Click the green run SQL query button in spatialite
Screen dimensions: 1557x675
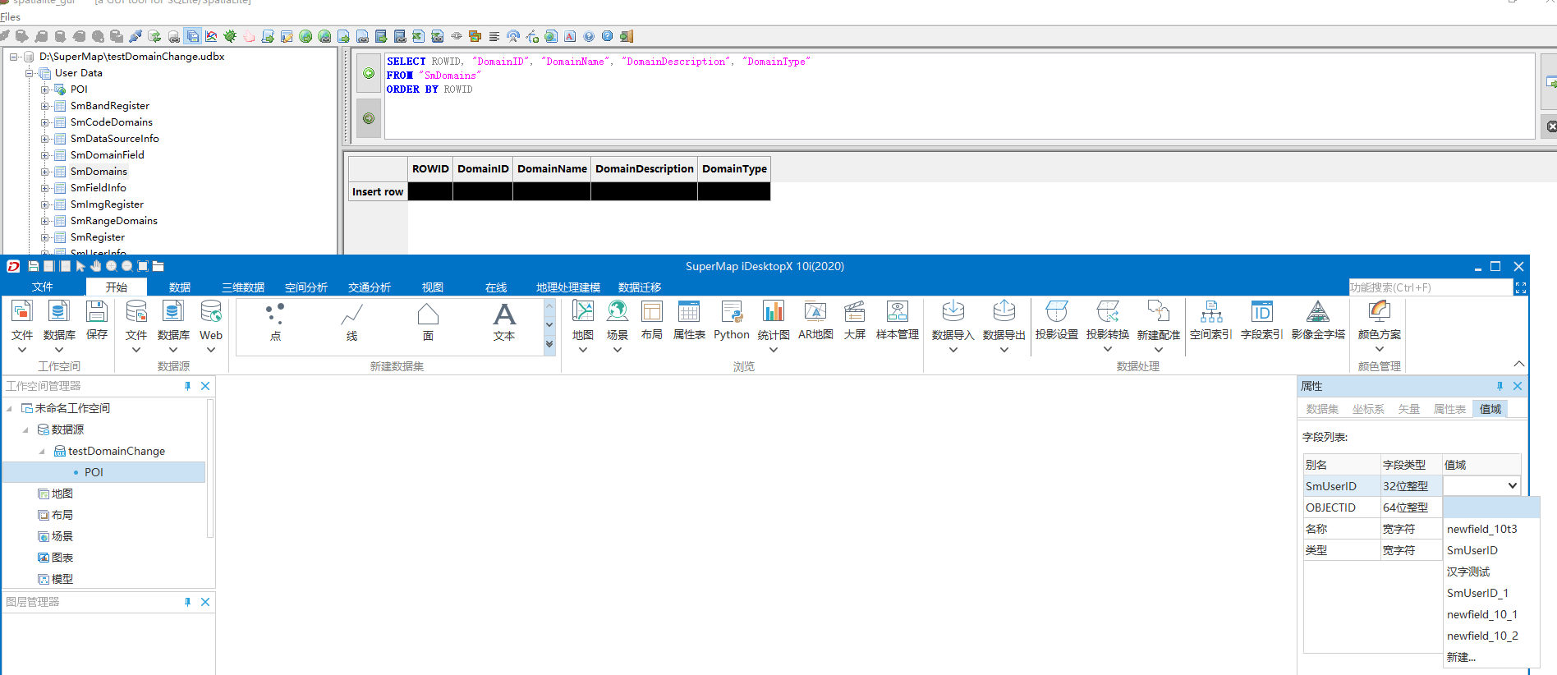(x=369, y=73)
